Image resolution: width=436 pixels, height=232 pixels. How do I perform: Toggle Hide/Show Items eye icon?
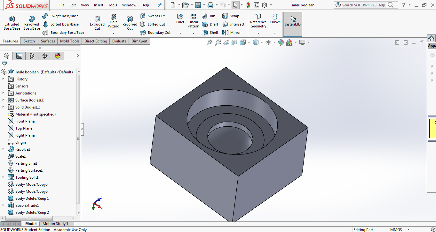coord(268,42)
